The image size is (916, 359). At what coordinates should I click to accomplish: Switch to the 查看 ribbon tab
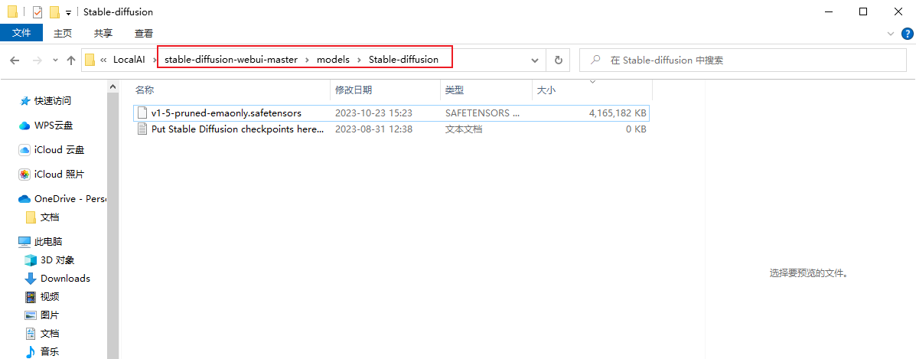144,34
